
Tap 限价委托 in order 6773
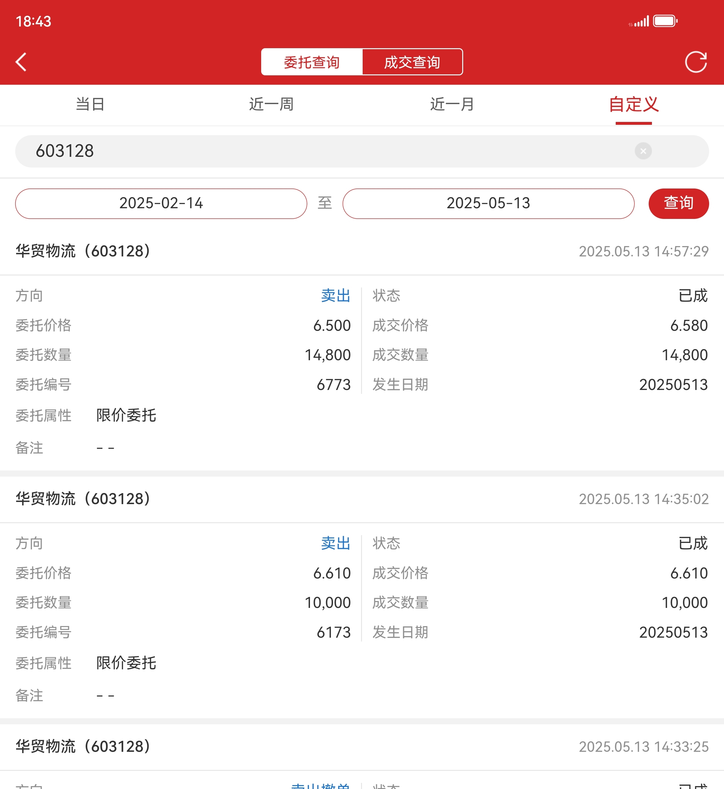(x=126, y=416)
